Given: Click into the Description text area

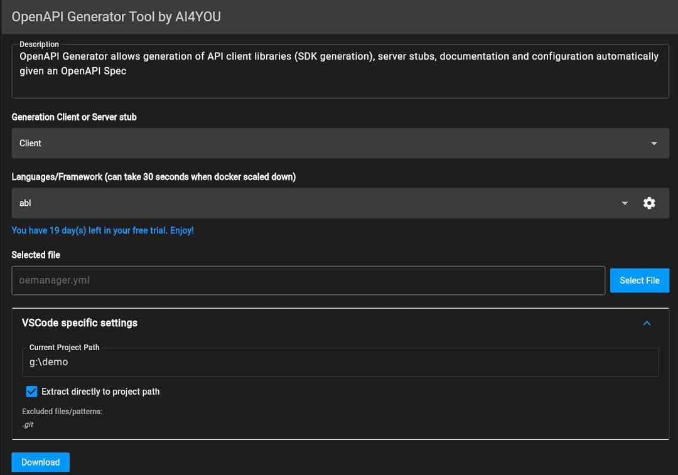Looking at the screenshot, I should (340, 72).
